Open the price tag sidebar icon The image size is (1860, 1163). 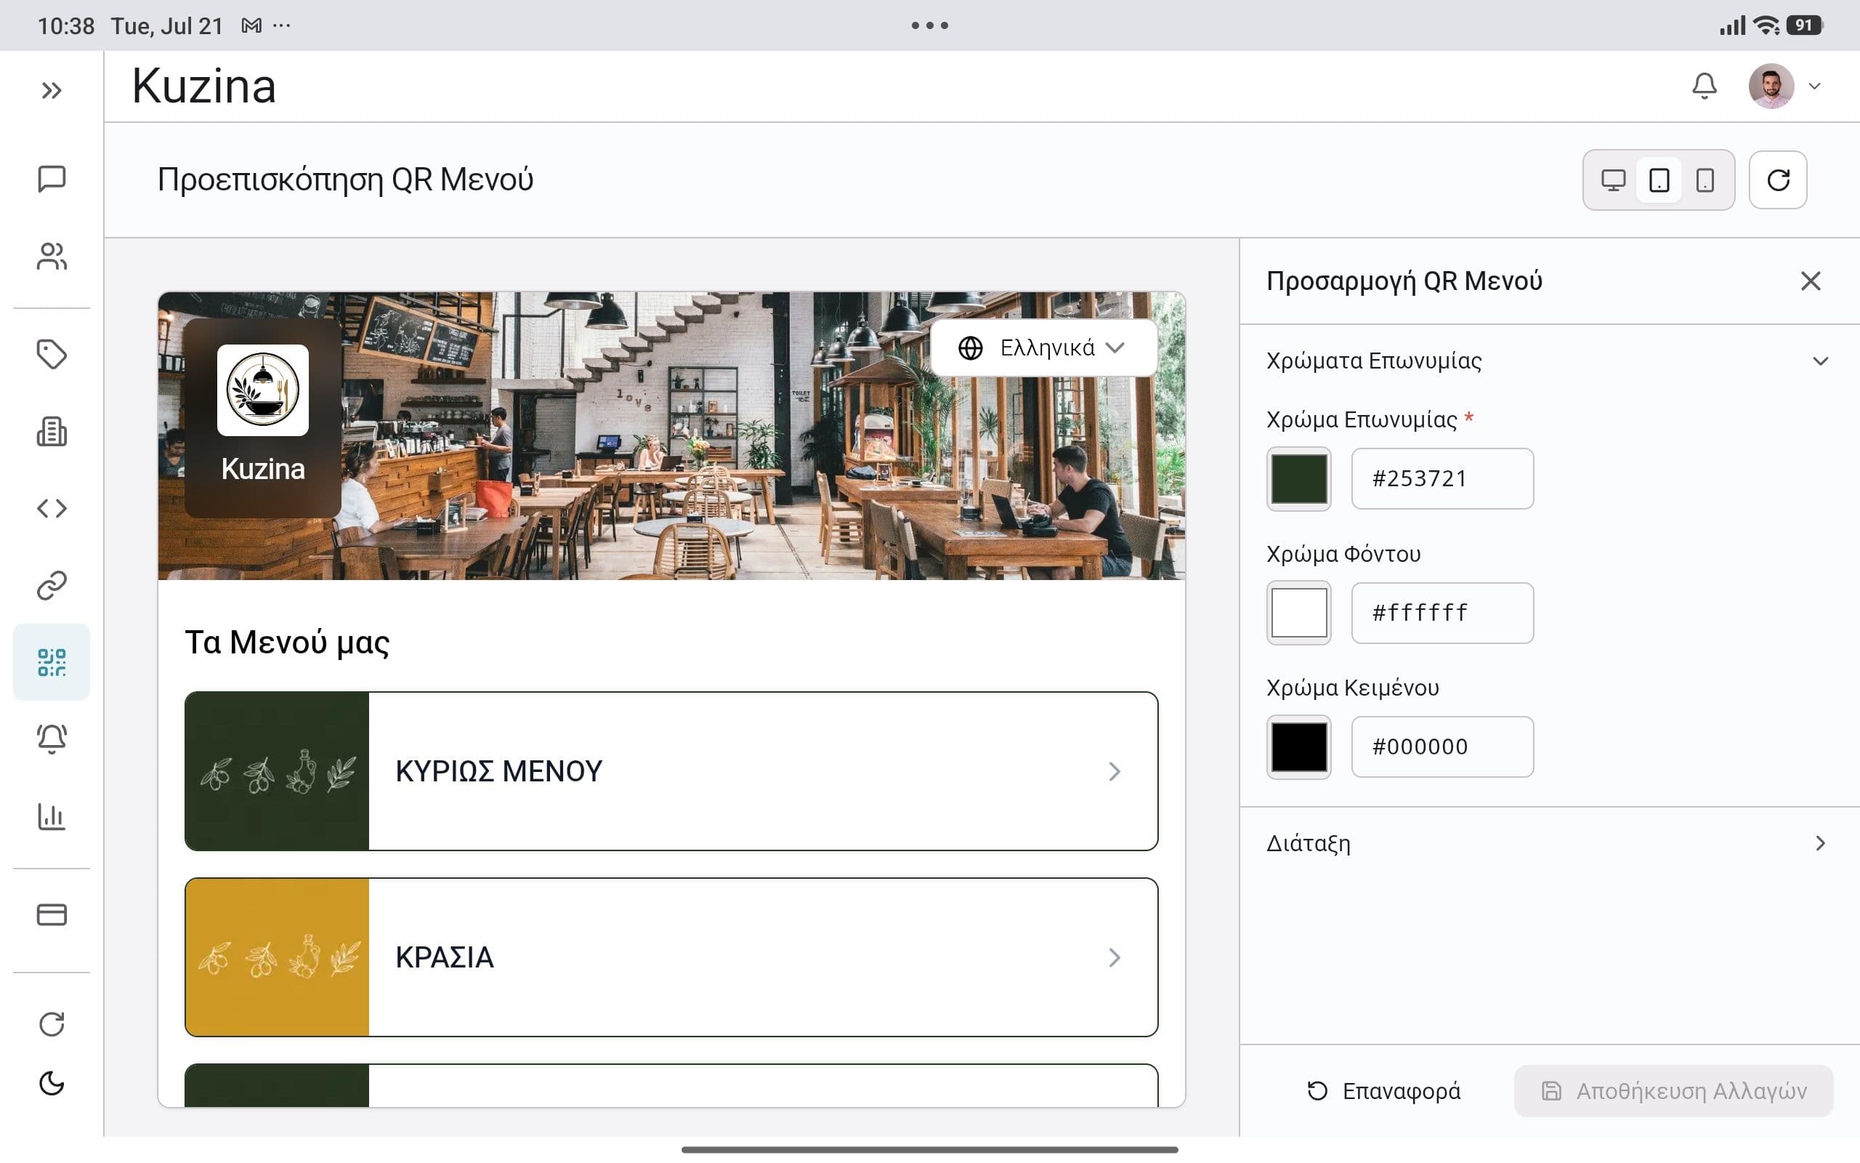pos(52,355)
